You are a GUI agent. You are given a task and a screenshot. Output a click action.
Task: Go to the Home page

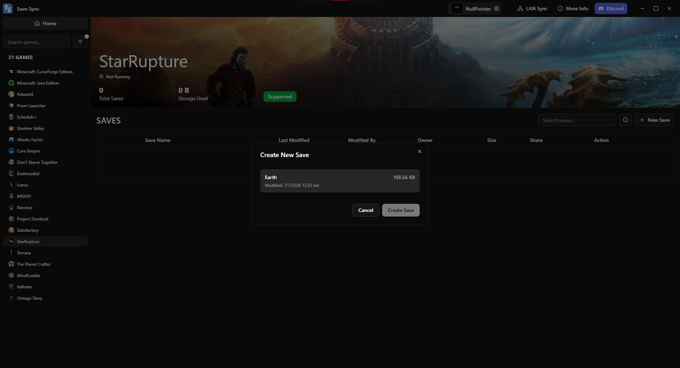click(x=45, y=23)
